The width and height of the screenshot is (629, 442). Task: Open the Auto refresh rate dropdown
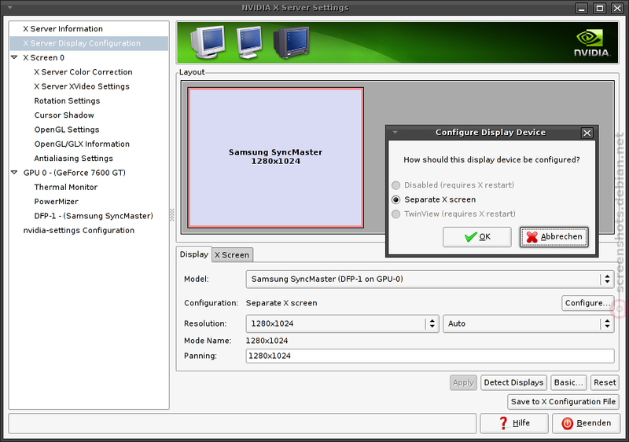click(x=528, y=323)
